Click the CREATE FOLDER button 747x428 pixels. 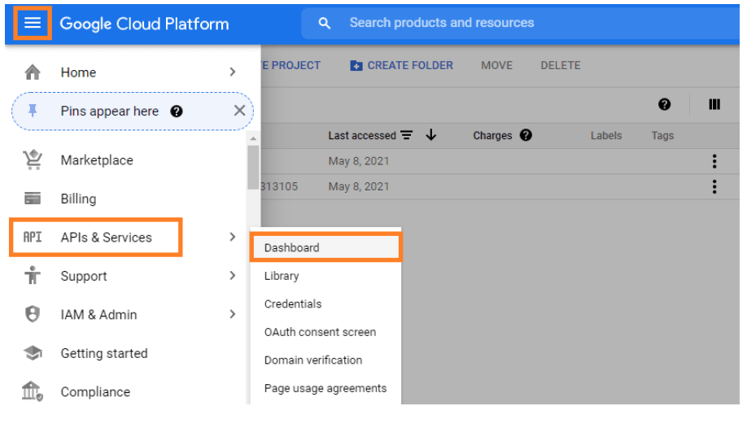pyautogui.click(x=402, y=66)
